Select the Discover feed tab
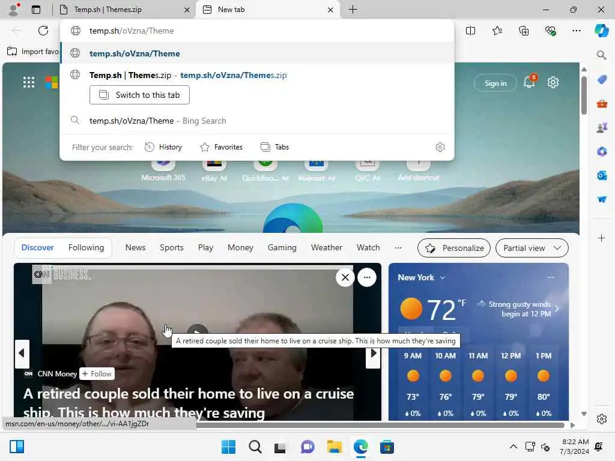 (x=37, y=248)
